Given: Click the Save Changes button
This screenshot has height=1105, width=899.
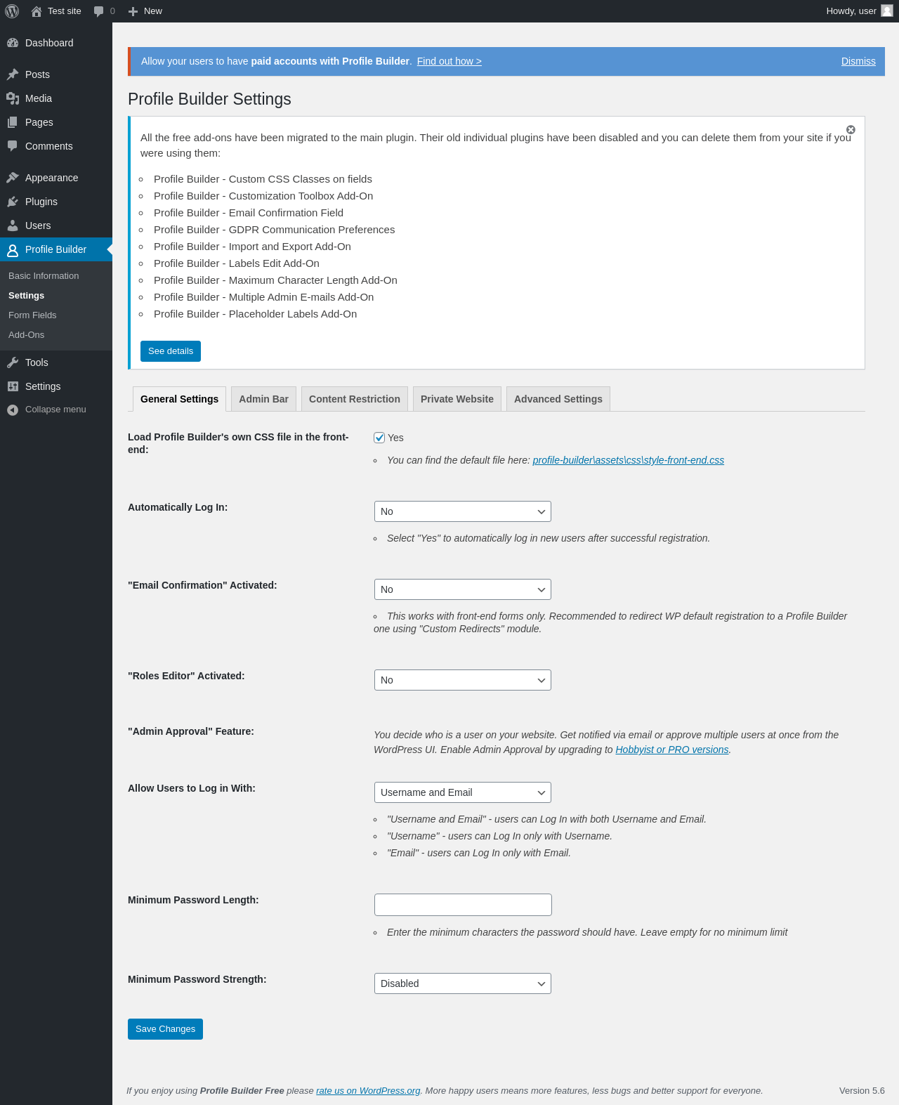Looking at the screenshot, I should click(165, 1029).
